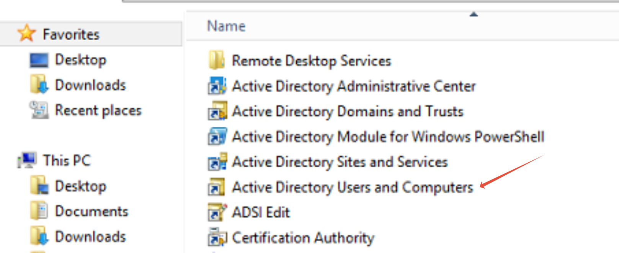This screenshot has width=619, height=253.
Task: Click the Documents folder icon
Action: [39, 211]
